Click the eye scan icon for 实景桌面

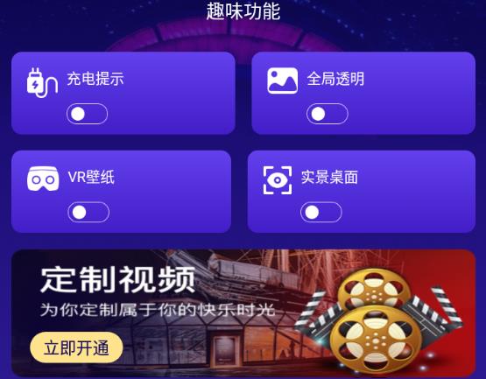click(x=278, y=180)
